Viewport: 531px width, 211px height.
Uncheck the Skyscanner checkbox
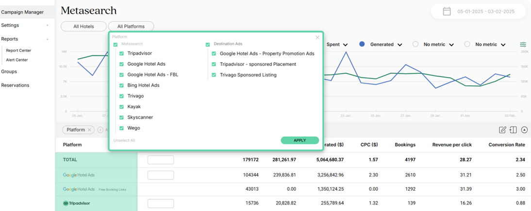pyautogui.click(x=121, y=117)
